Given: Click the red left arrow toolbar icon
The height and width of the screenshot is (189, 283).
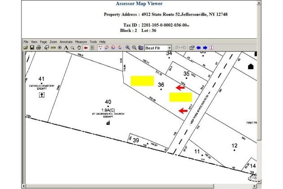Looking at the screenshot, I should [x=85, y=47].
